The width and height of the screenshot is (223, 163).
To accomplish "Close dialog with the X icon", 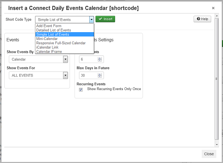I will (x=213, y=8).
